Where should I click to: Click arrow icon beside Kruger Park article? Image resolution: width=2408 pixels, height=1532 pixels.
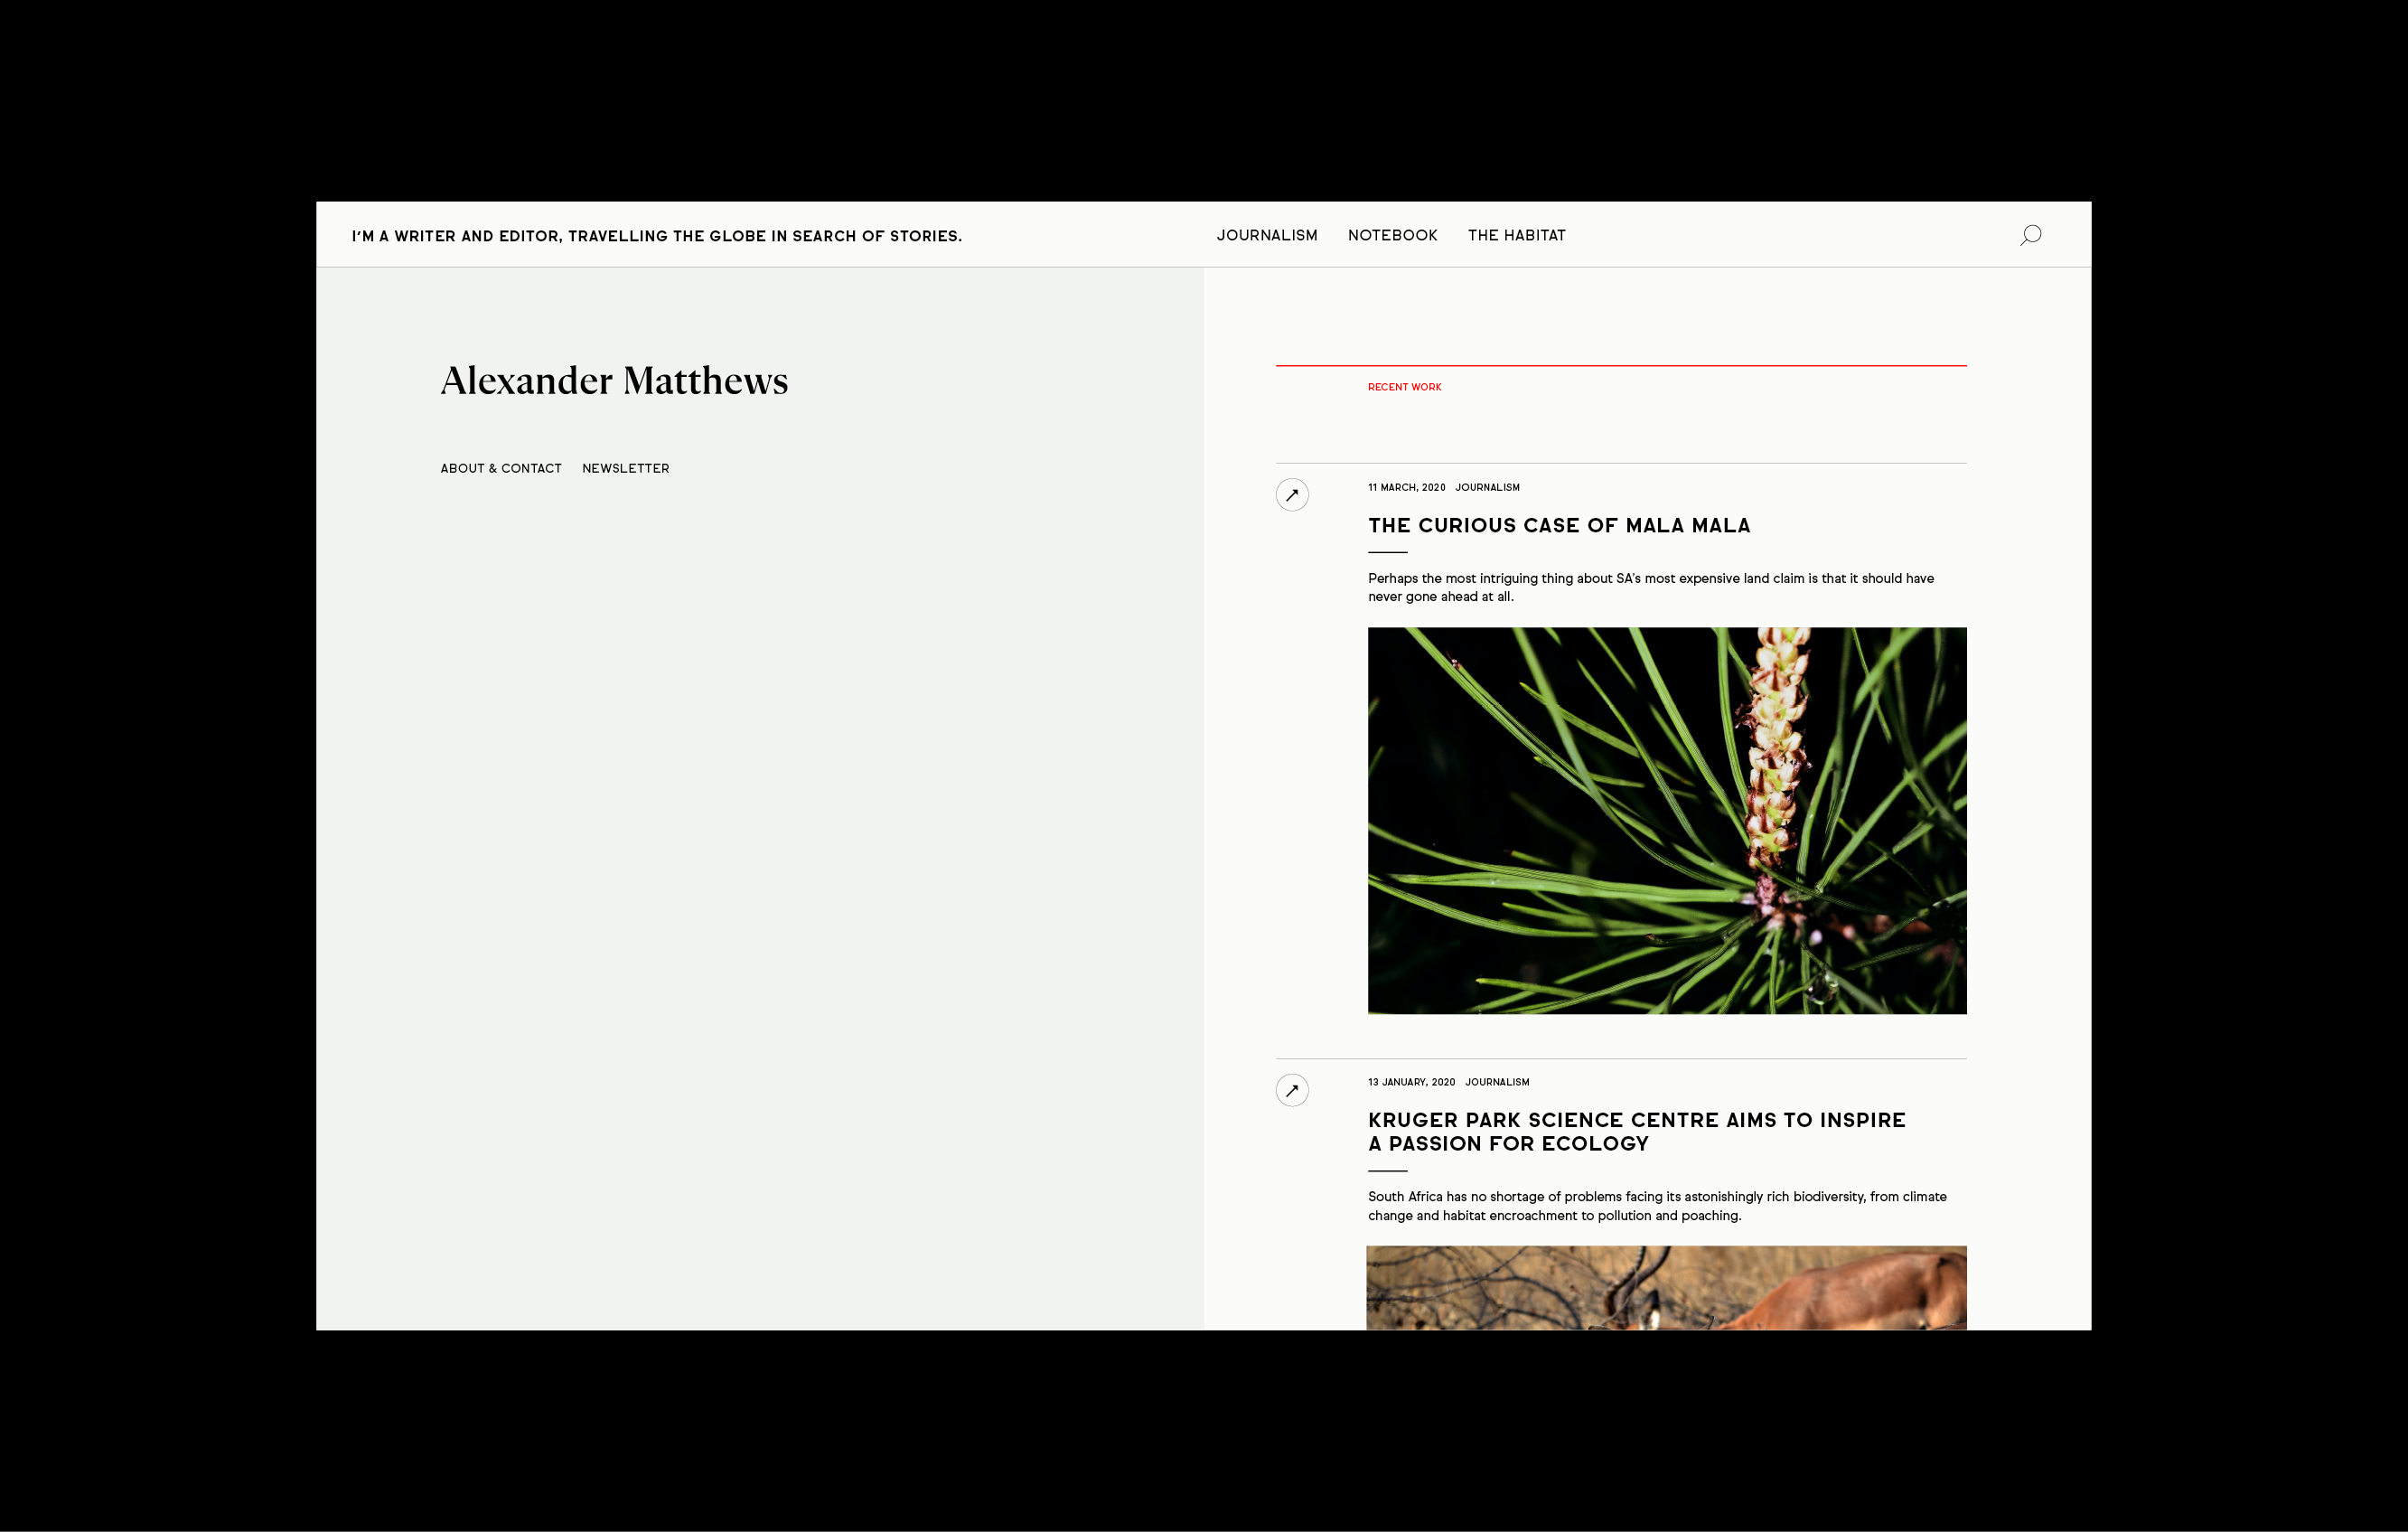1292,1090
